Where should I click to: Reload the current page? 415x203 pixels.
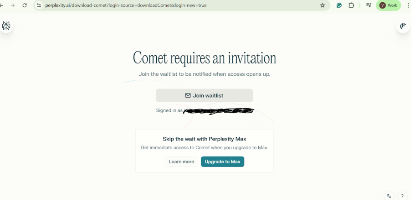25,5
